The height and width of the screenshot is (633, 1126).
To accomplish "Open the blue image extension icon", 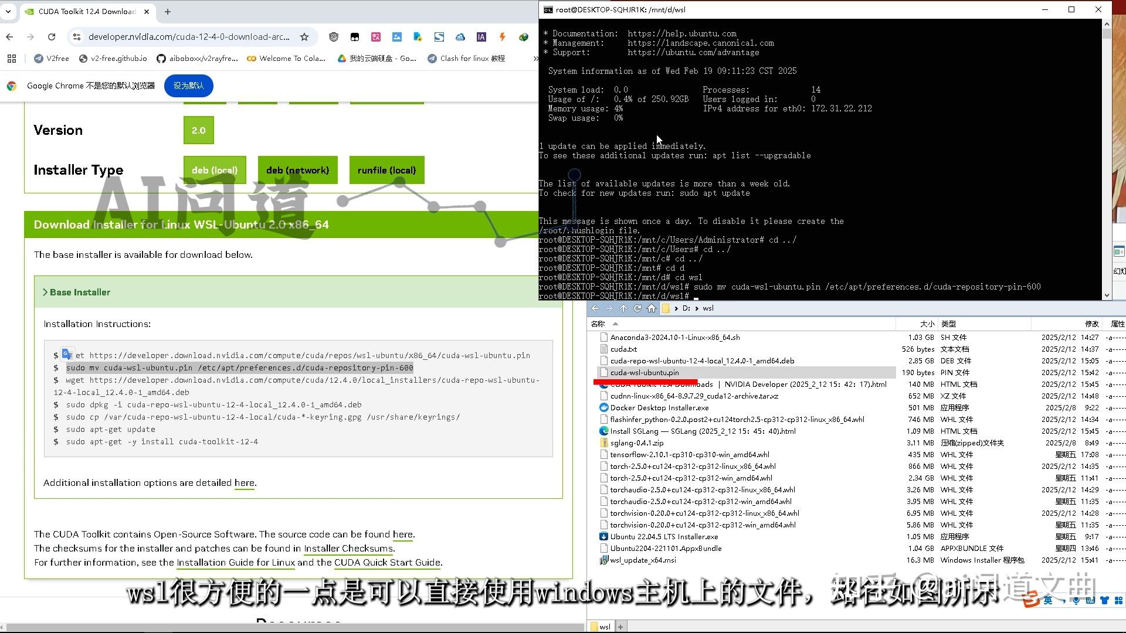I will 397,37.
